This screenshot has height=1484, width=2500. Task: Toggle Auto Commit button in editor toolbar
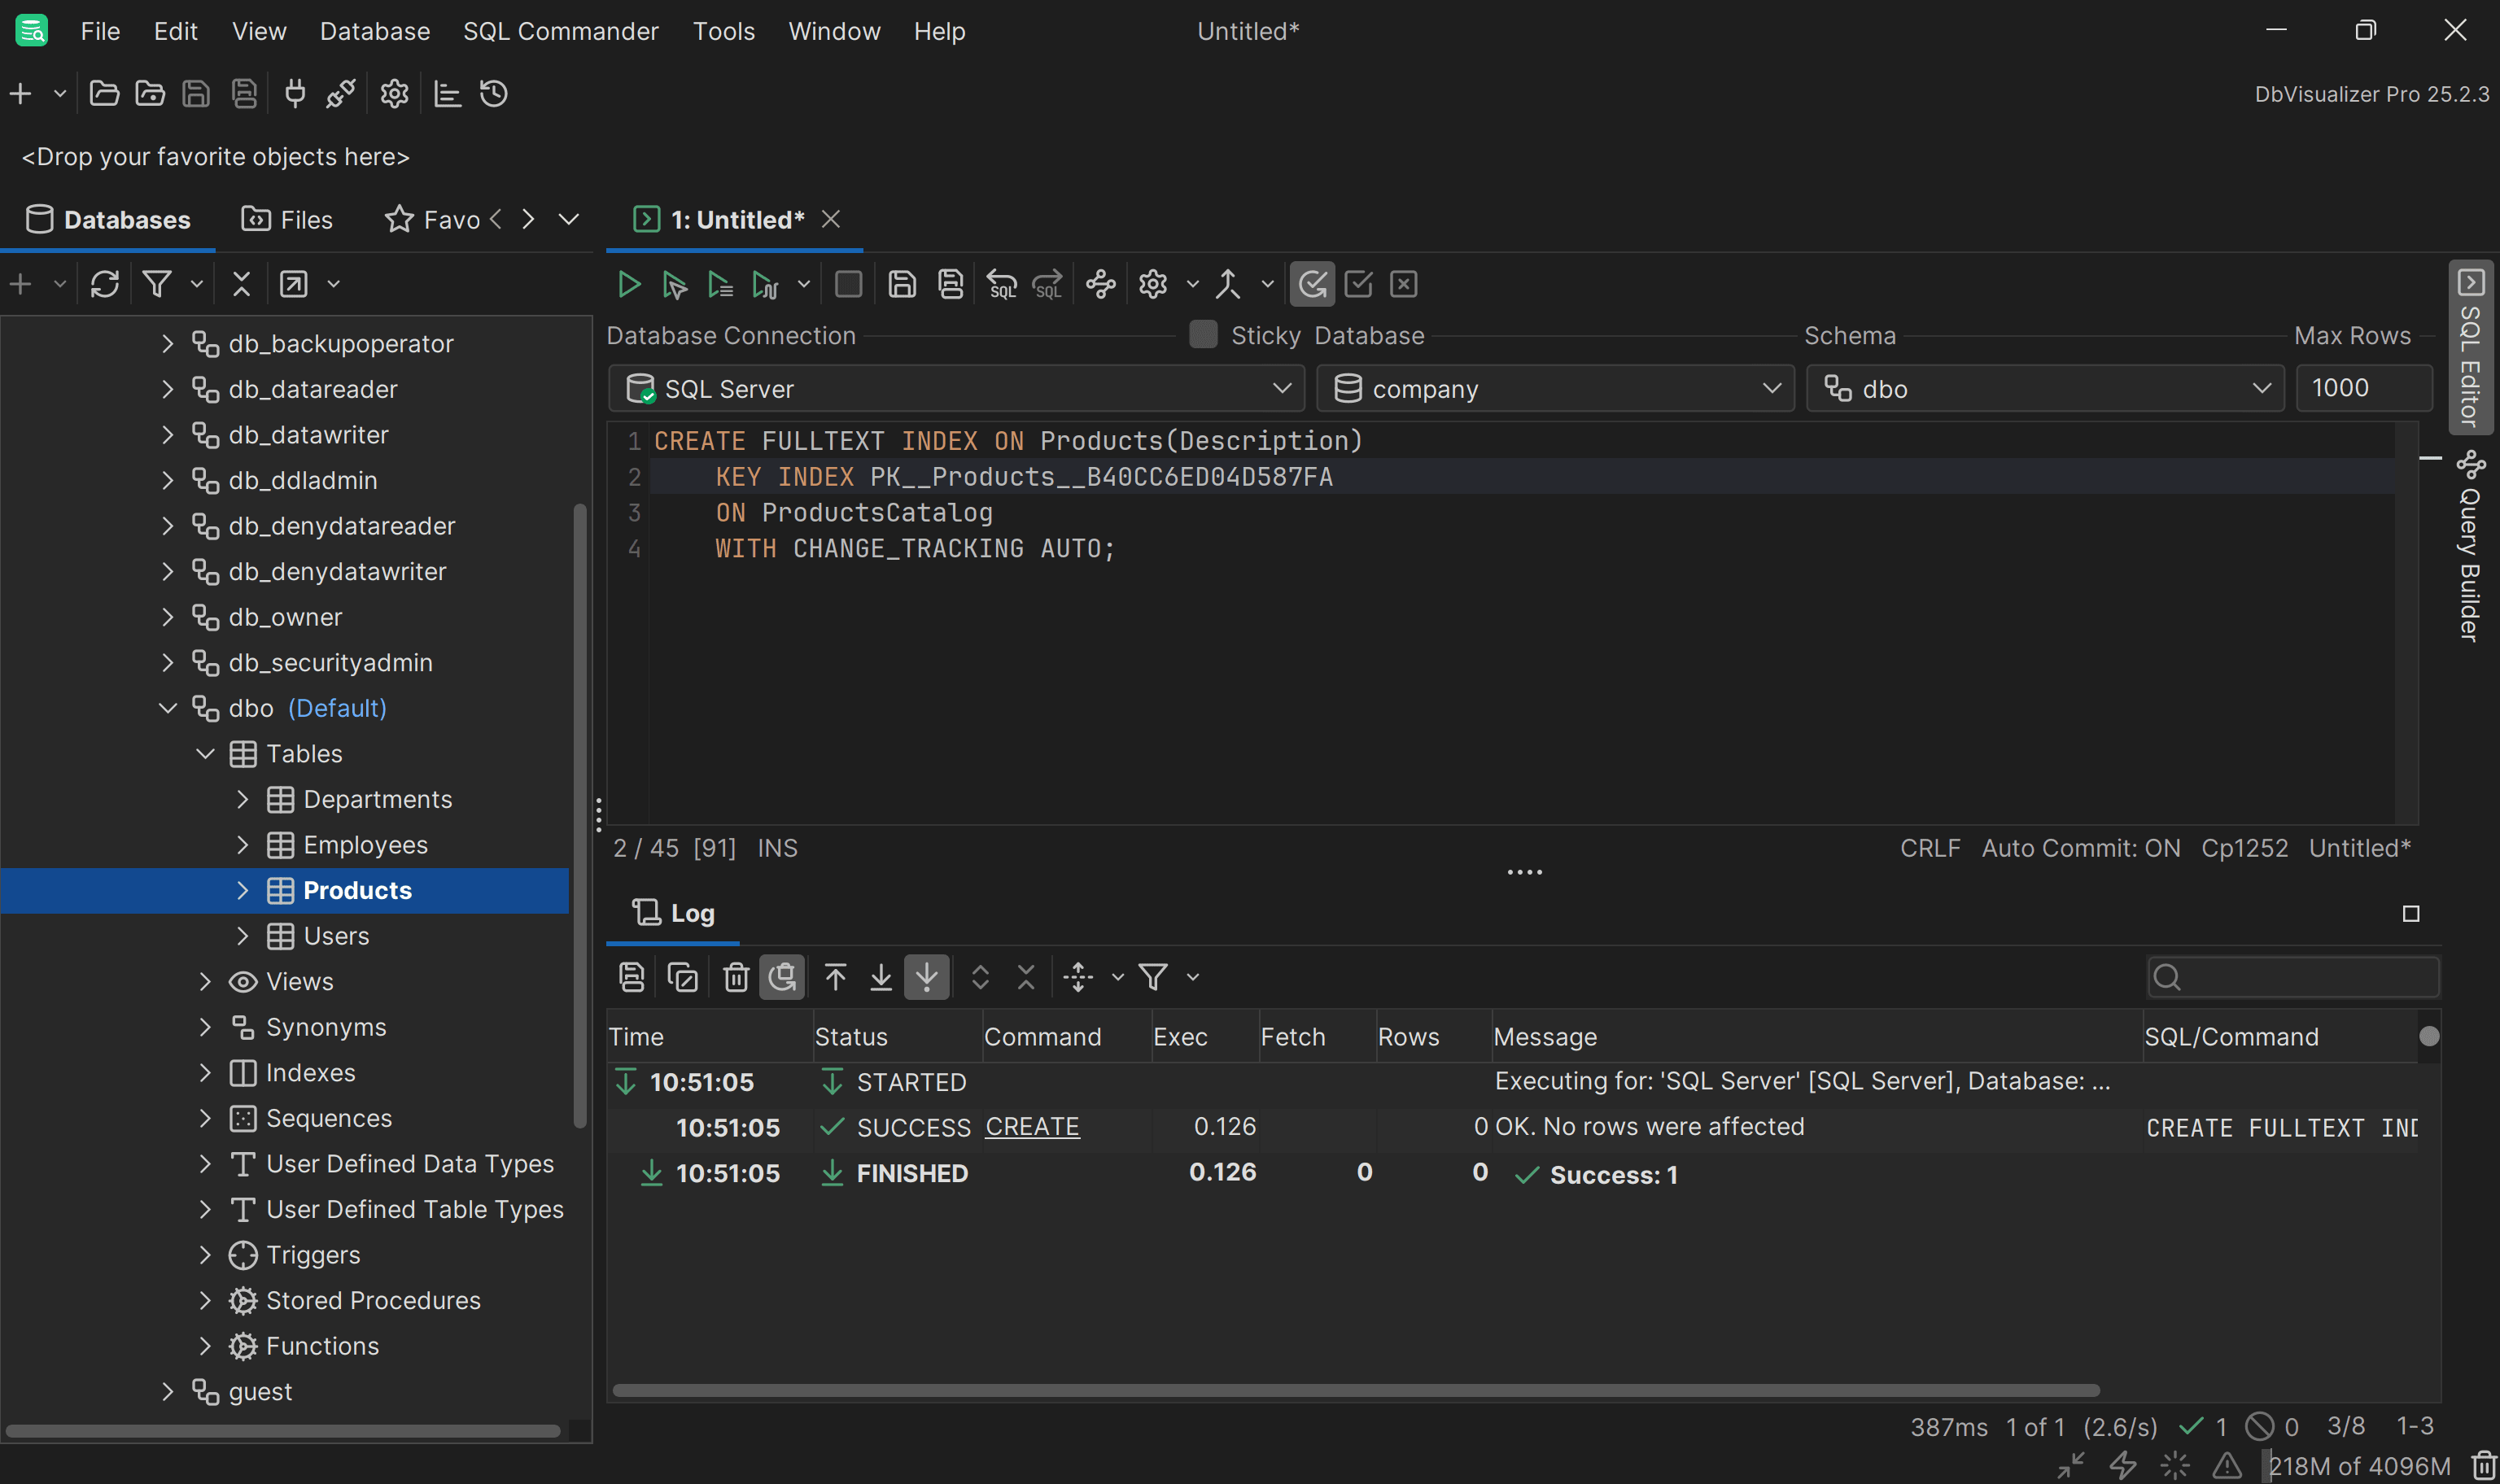pyautogui.click(x=1312, y=285)
